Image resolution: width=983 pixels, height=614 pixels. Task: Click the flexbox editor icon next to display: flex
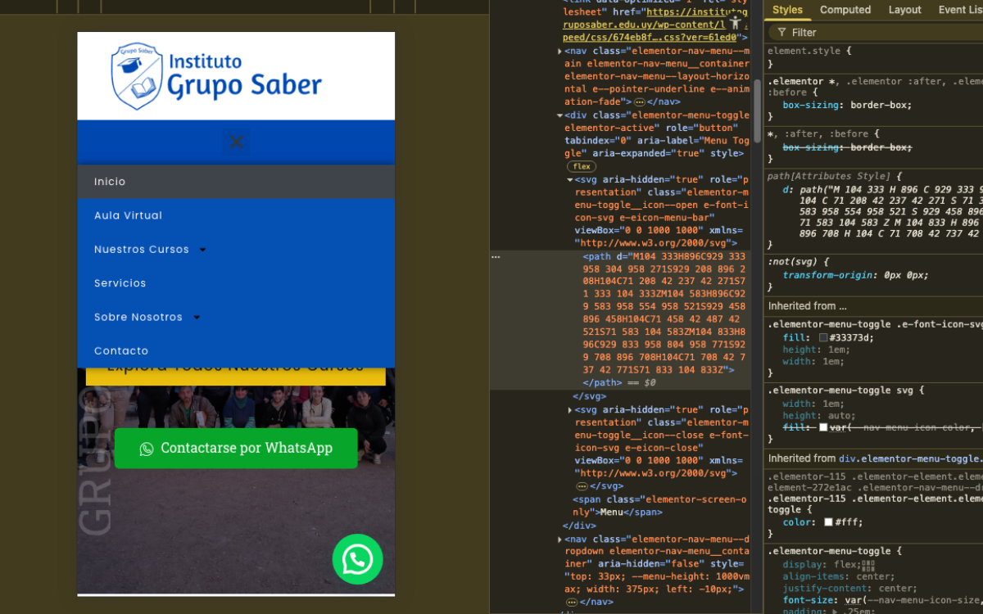point(868,564)
